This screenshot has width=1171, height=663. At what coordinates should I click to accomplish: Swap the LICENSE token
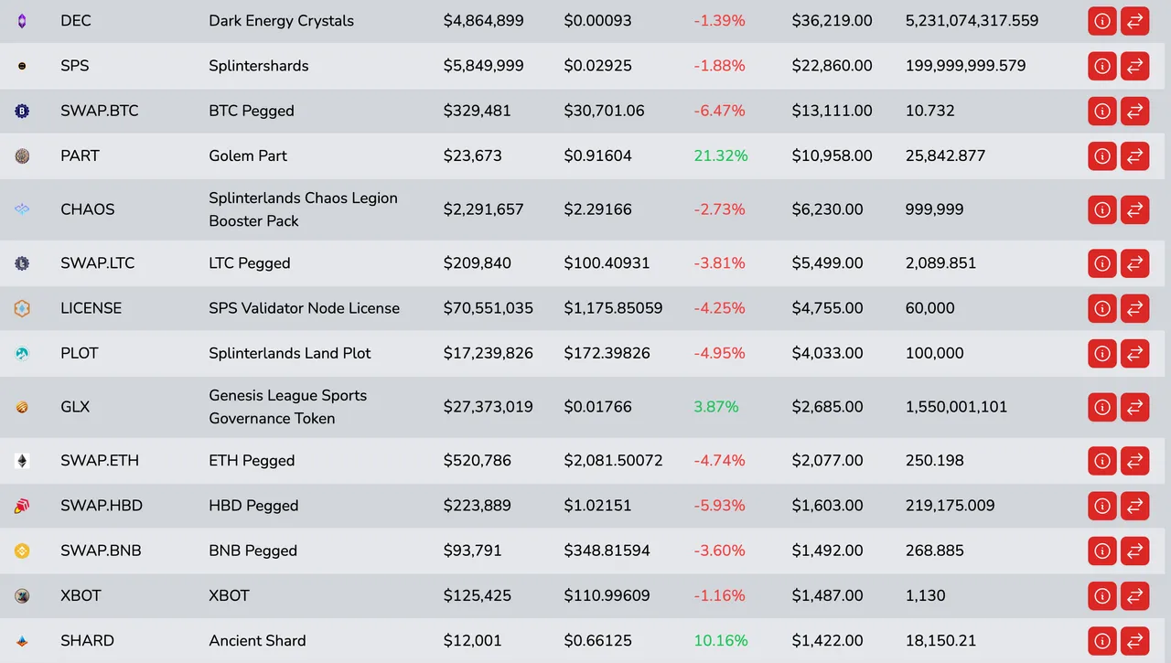(x=1134, y=308)
